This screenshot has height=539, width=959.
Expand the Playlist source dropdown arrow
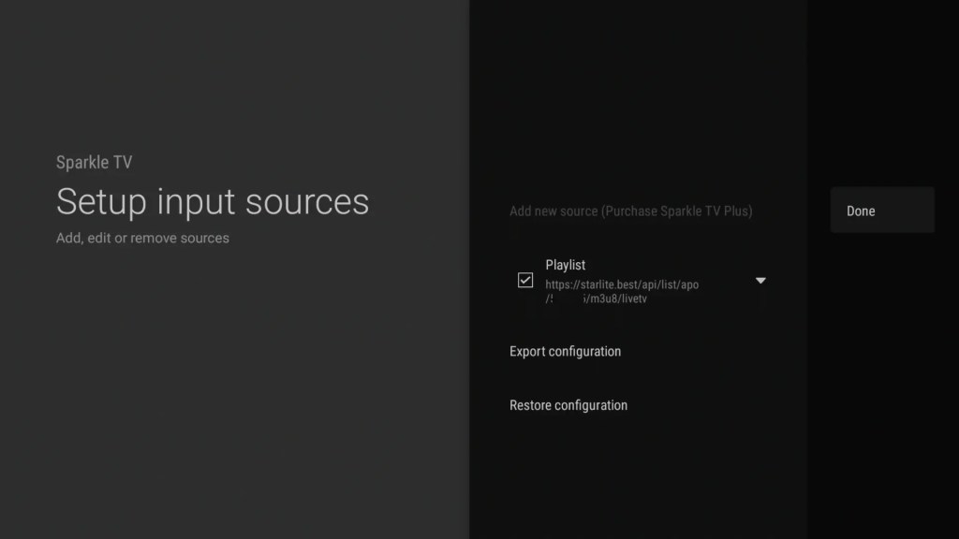point(760,281)
